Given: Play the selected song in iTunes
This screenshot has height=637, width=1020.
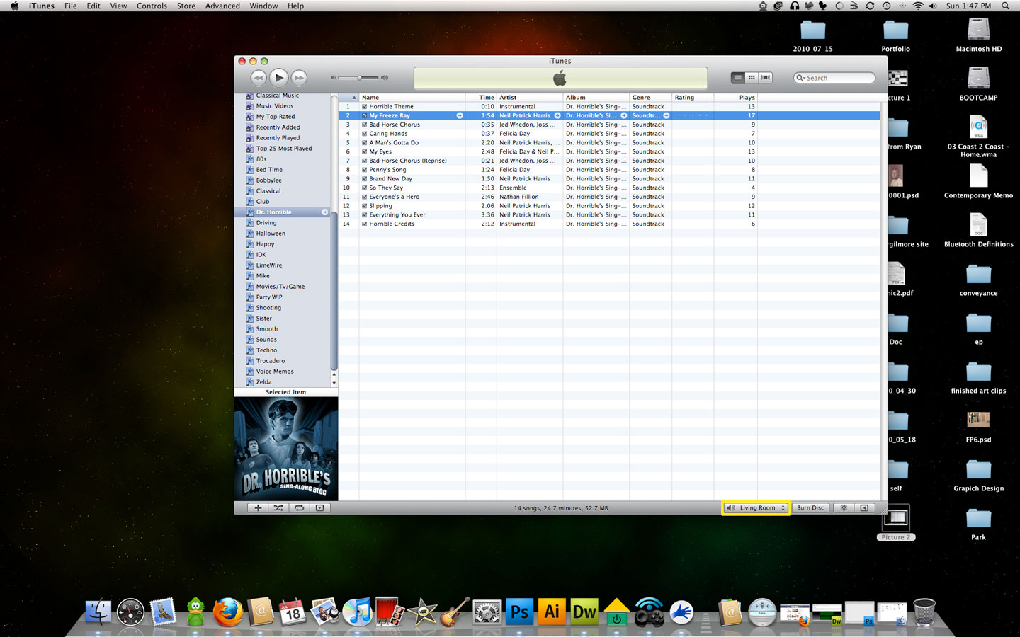Looking at the screenshot, I should [x=279, y=78].
